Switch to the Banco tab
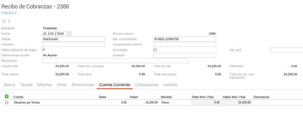This screenshot has width=303, height=117. tap(10, 85)
